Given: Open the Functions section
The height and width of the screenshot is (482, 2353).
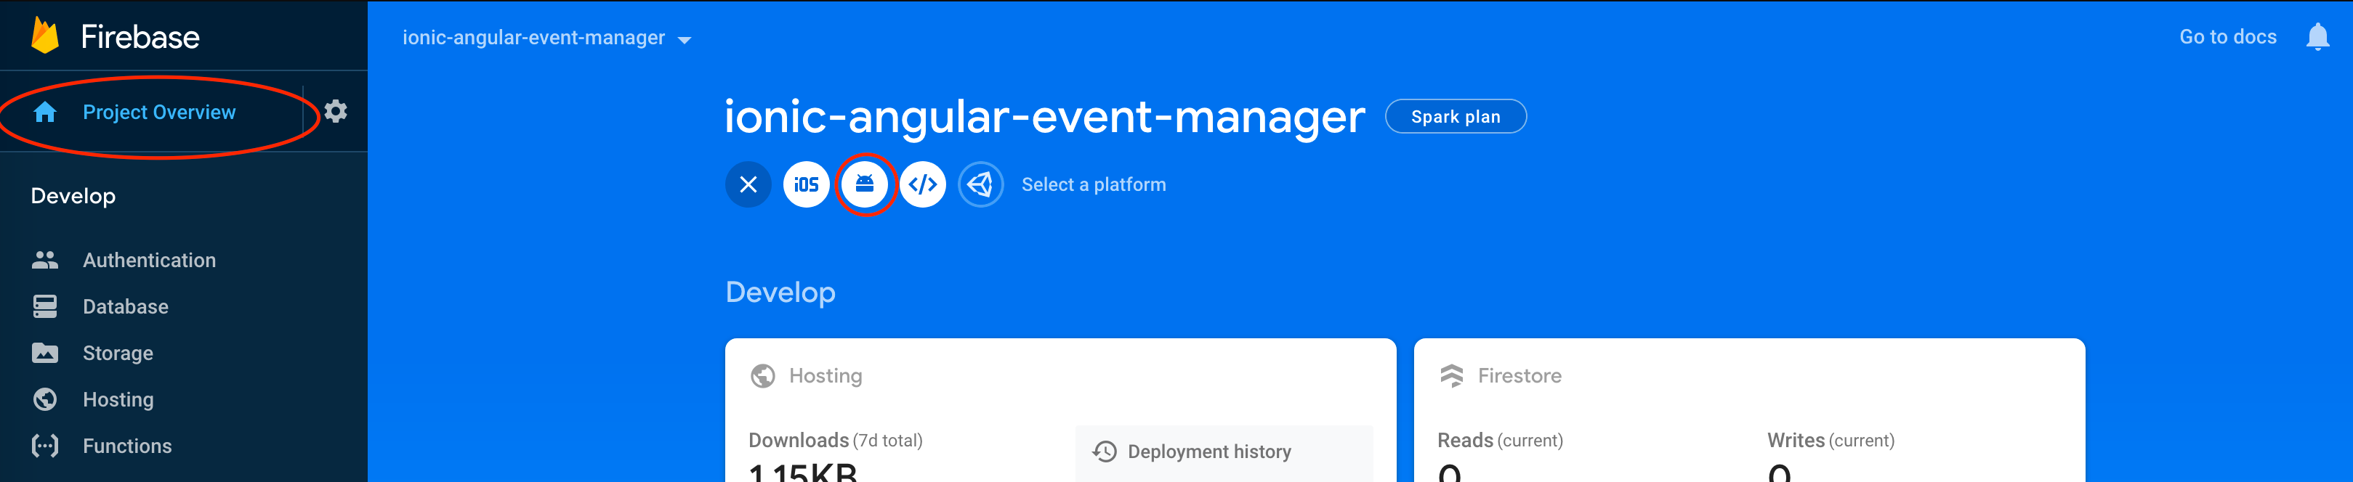Looking at the screenshot, I should pos(127,446).
